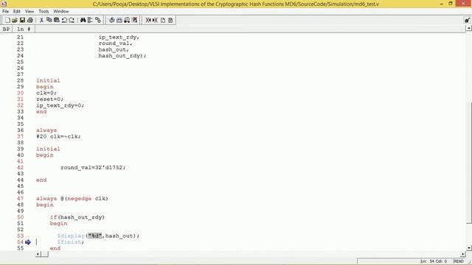The width and height of the screenshot is (472, 265).
Task: Cut selection using scissors icon
Action: point(41,20)
